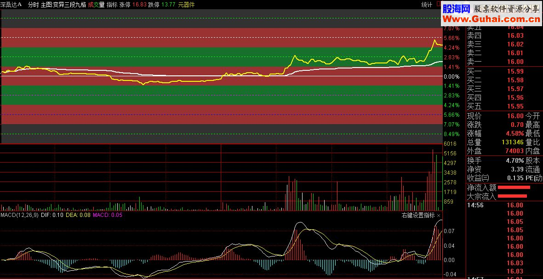
Task: Close the 右键设置指标 hint with ×
Action: pyautogui.click(x=439, y=215)
